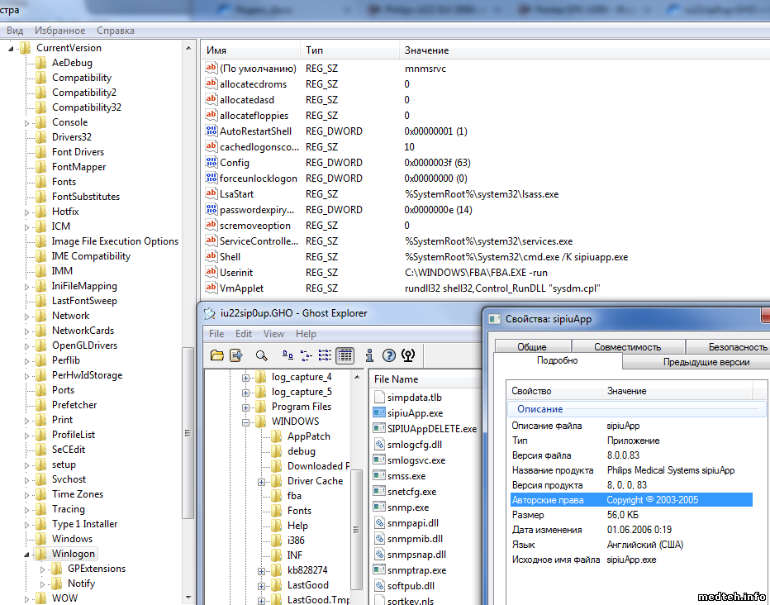
Task: Click the image Properties info icon
Action: tap(368, 355)
